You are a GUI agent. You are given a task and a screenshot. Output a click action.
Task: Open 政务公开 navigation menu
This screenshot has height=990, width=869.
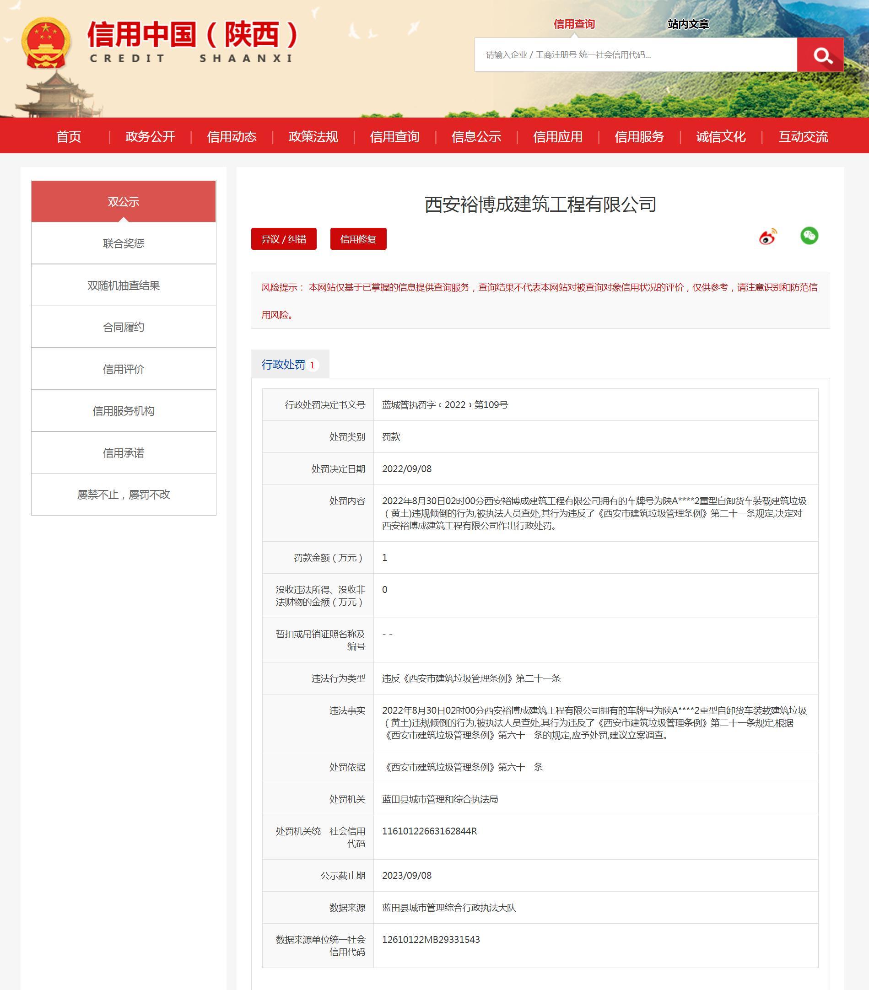[x=150, y=137]
